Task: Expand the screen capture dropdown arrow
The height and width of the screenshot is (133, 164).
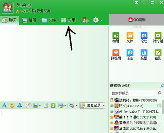Action: click(65, 106)
